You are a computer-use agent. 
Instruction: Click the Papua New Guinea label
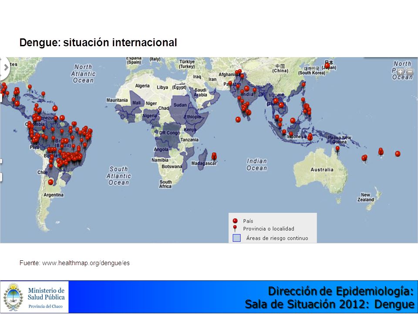pos(340,140)
